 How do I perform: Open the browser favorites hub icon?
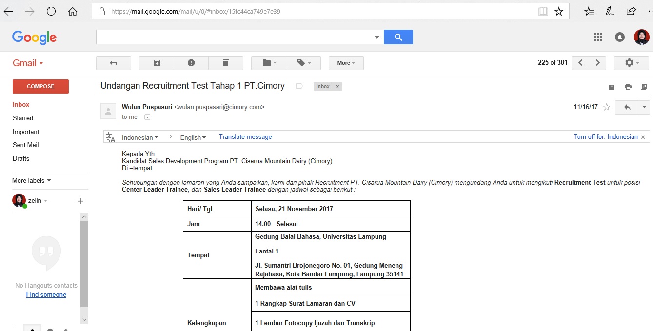(589, 11)
